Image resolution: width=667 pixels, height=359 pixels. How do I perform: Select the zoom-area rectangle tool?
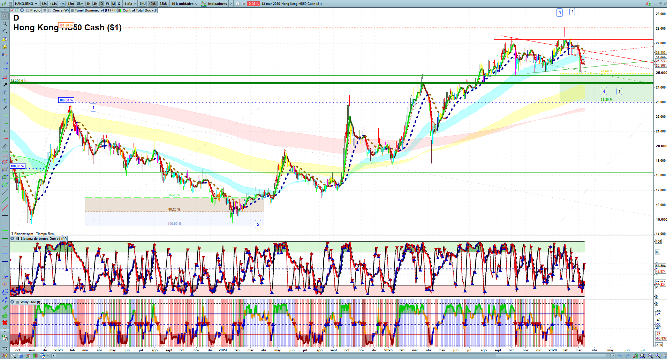(5, 31)
